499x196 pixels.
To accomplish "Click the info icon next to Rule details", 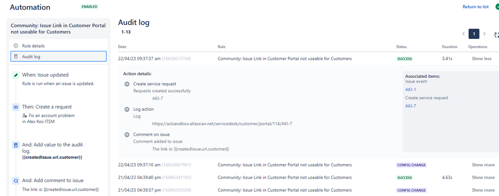I will (x=15, y=46).
